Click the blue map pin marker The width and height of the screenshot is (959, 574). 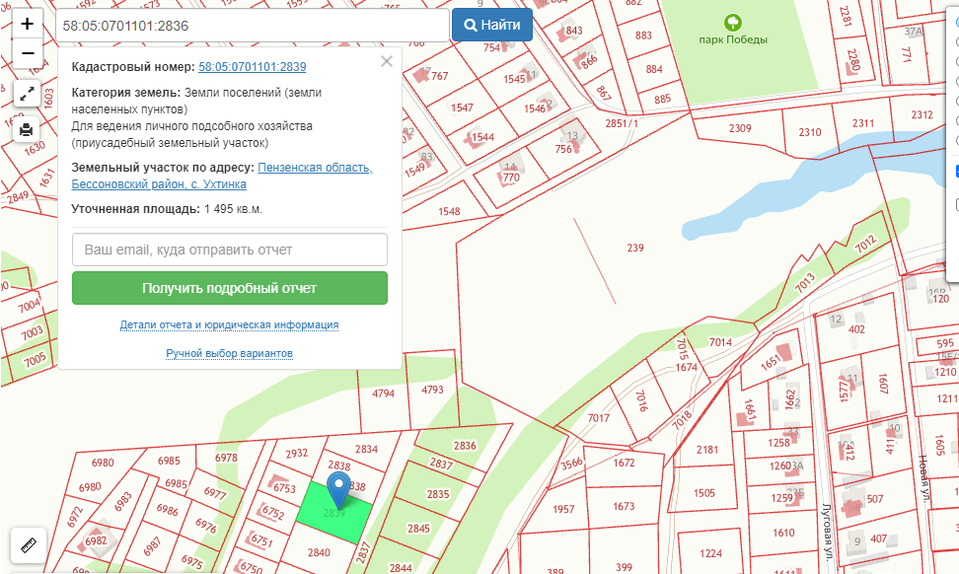click(x=338, y=489)
